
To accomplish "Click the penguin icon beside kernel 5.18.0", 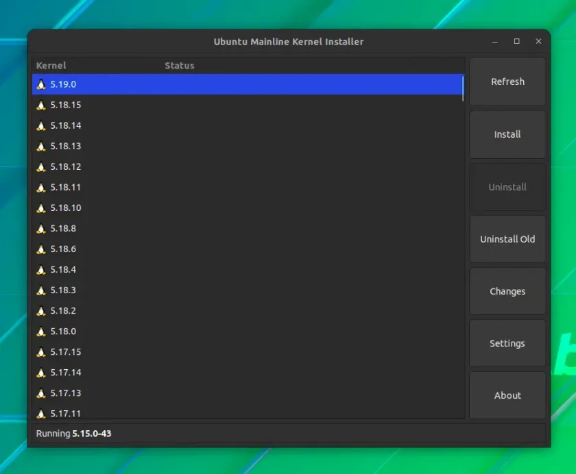I will pos(41,331).
